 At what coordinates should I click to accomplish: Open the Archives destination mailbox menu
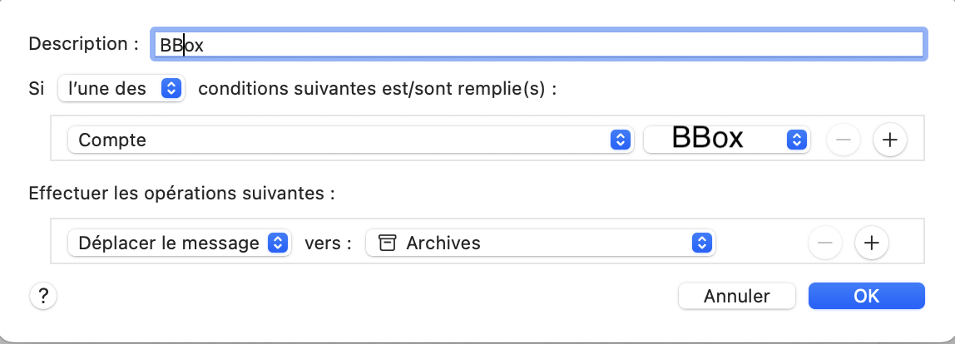pyautogui.click(x=541, y=243)
